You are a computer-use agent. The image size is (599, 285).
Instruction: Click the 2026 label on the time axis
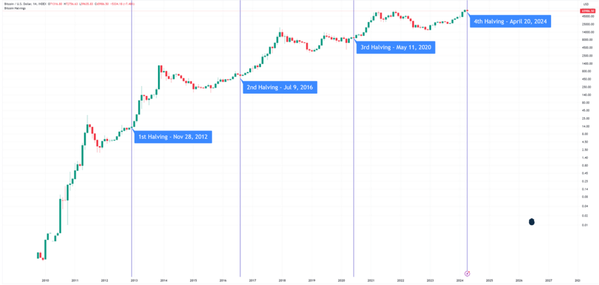pyautogui.click(x=519, y=281)
